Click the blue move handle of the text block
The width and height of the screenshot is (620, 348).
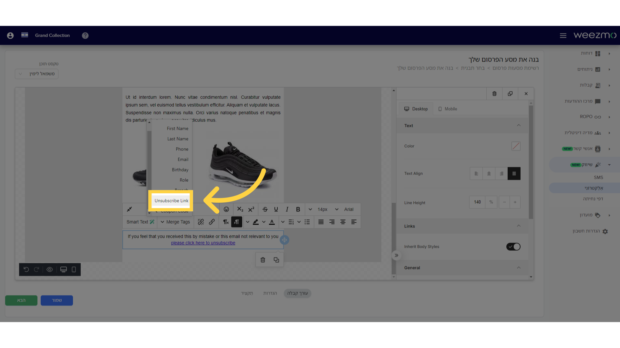(x=284, y=240)
